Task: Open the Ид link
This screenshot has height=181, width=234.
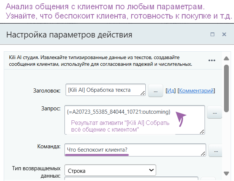Action: point(171,90)
